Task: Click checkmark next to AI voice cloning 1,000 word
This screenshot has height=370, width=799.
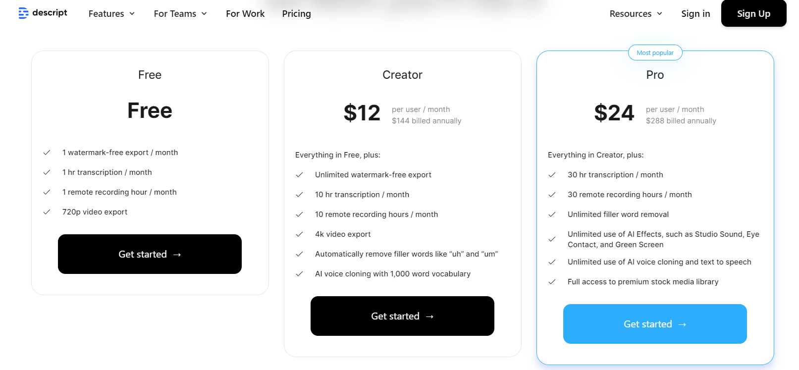Action: [x=299, y=274]
